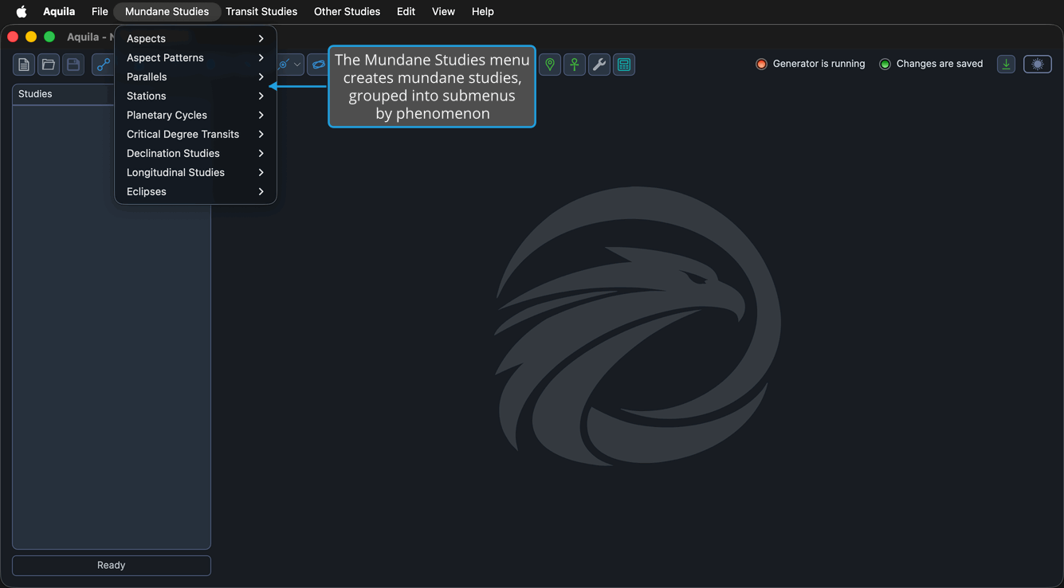Click the Ready status button
The image size is (1064, 588).
point(112,565)
